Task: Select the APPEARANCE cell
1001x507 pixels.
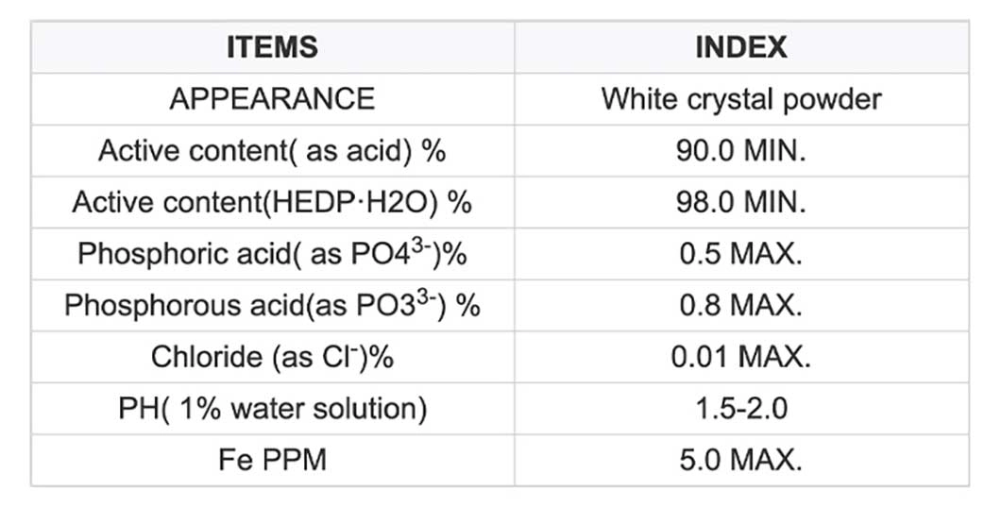Action: [x=272, y=99]
